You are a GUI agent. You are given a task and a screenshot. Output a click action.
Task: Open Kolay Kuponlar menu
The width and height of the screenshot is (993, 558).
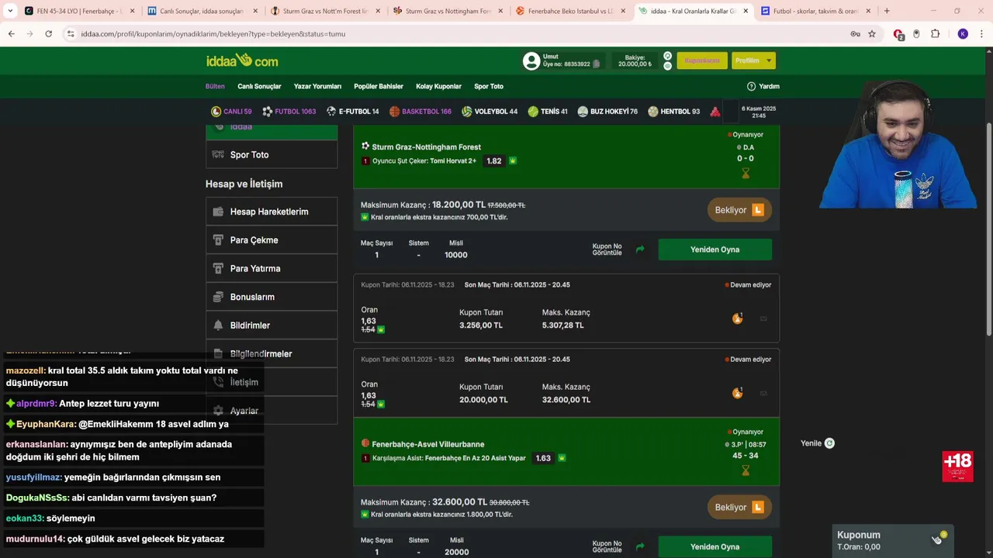click(438, 86)
